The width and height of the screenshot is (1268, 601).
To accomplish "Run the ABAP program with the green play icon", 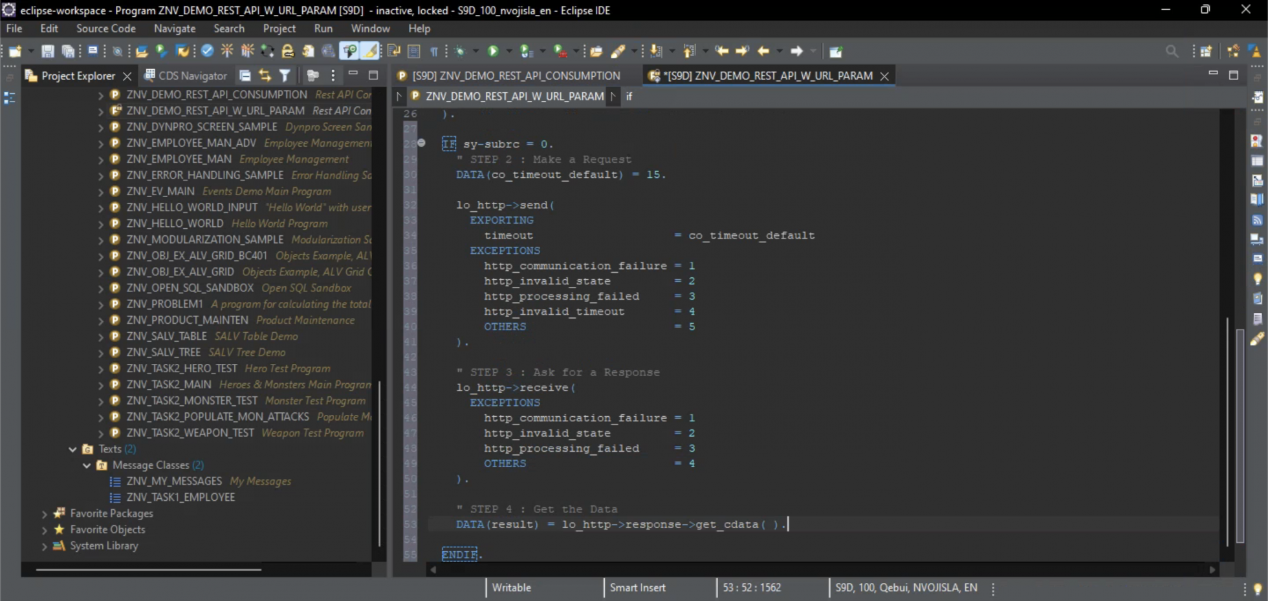I will click(x=495, y=51).
